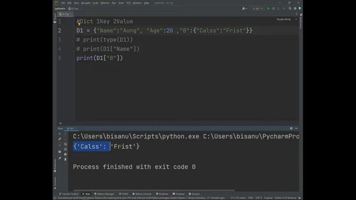This screenshot has height=200, width=356.
Task: Click commented line '# print(D1["Name"])'
Action: click(x=108, y=49)
